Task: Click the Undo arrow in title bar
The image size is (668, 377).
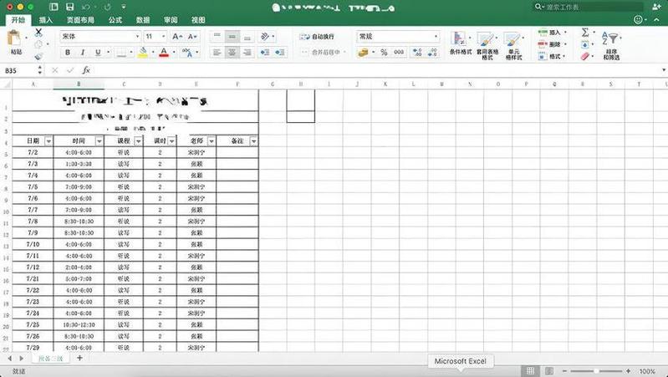Action: 86,7
